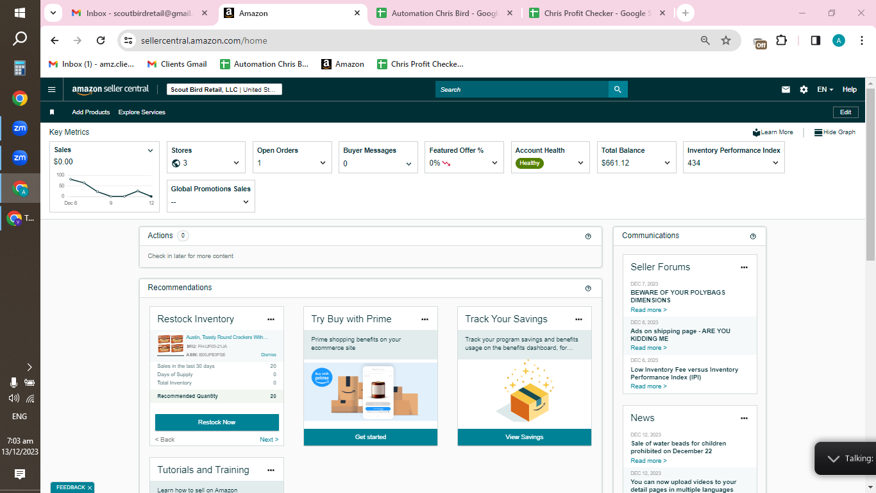Screen dimensions: 876x493
Task: Expand the Inventory Performance Index dropdown
Action: point(775,163)
